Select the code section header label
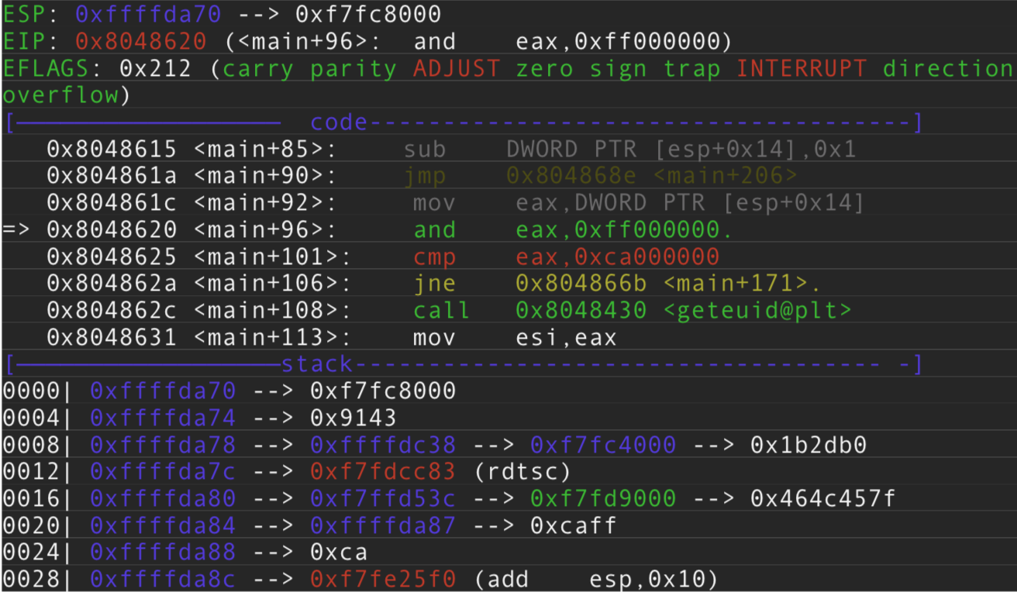 tap(338, 122)
